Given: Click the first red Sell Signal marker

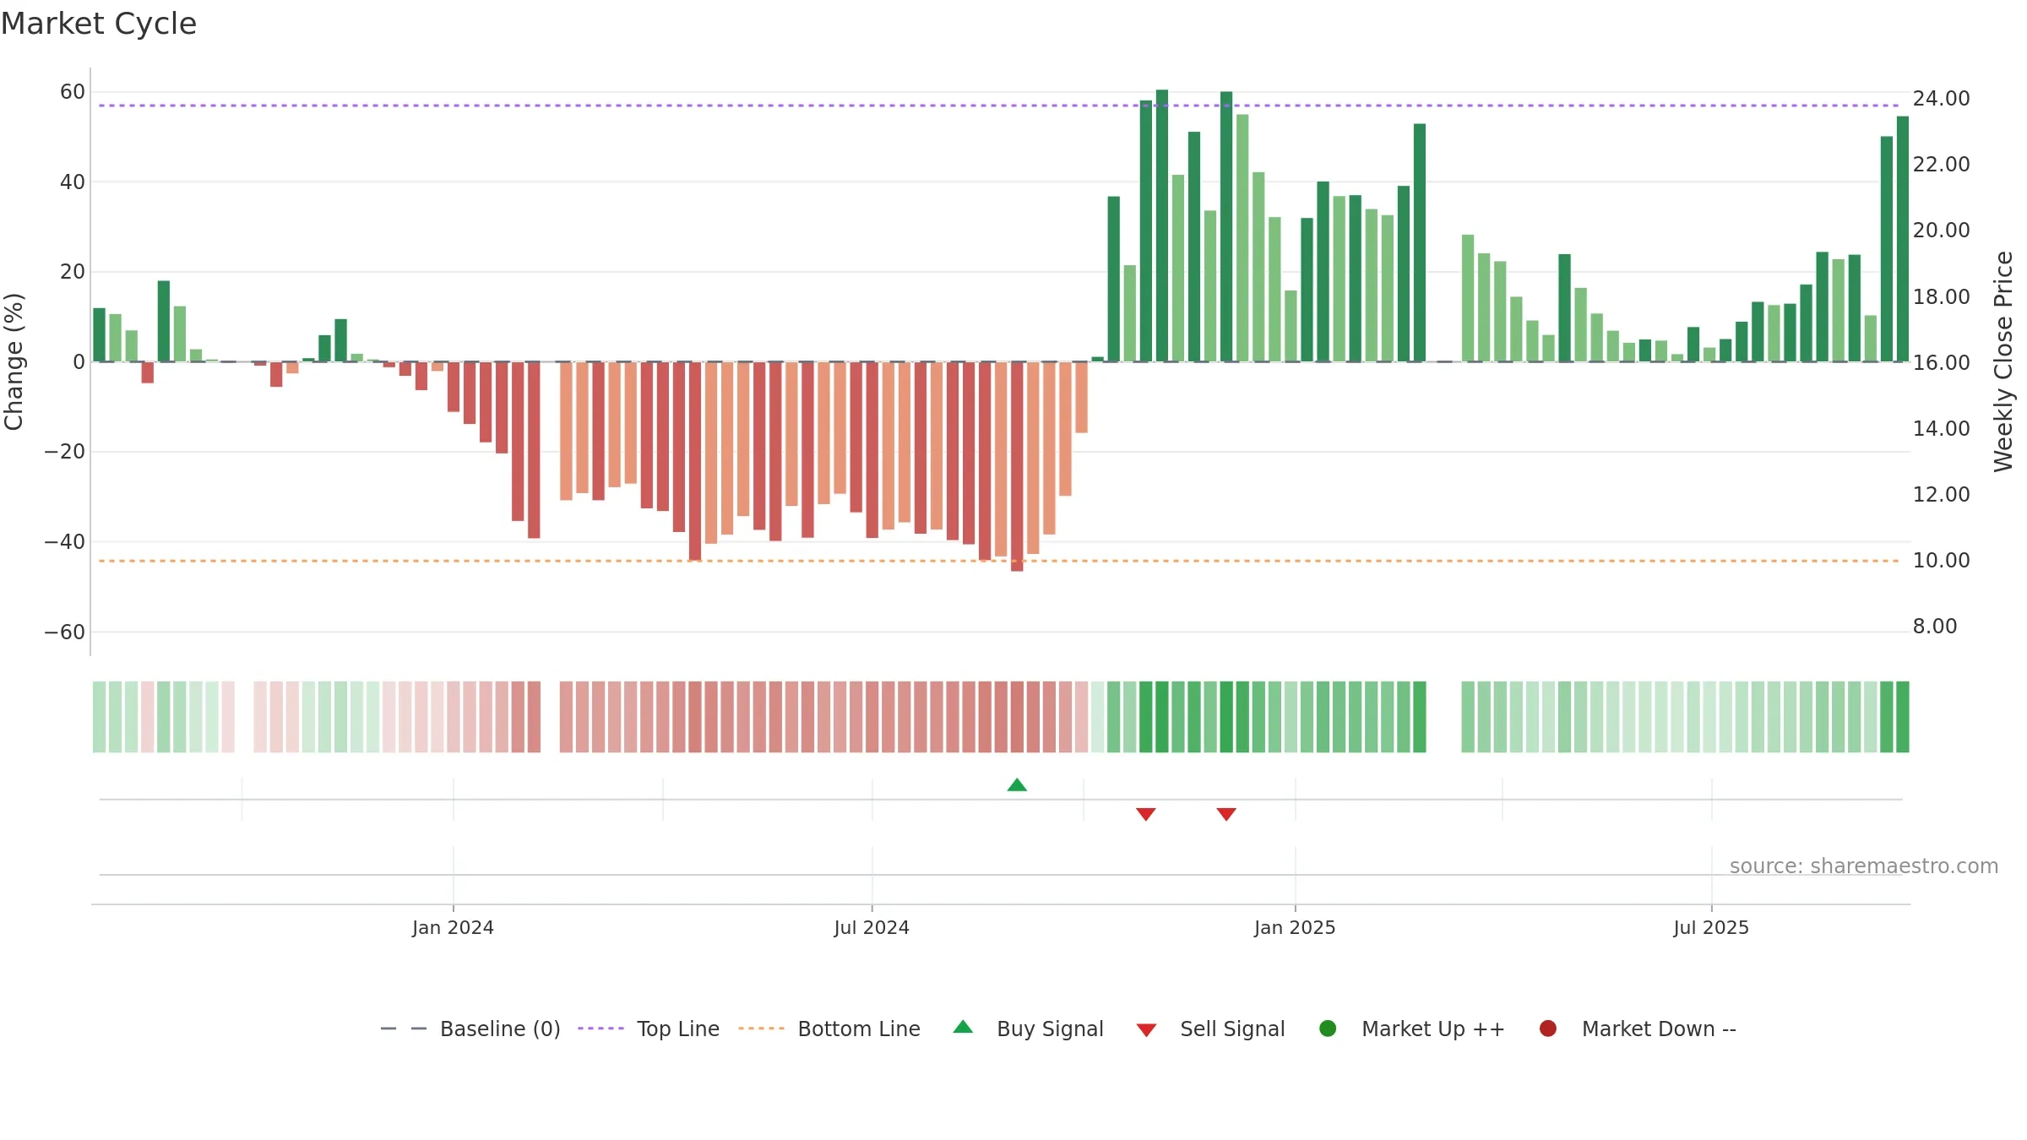Looking at the screenshot, I should point(1146,814).
